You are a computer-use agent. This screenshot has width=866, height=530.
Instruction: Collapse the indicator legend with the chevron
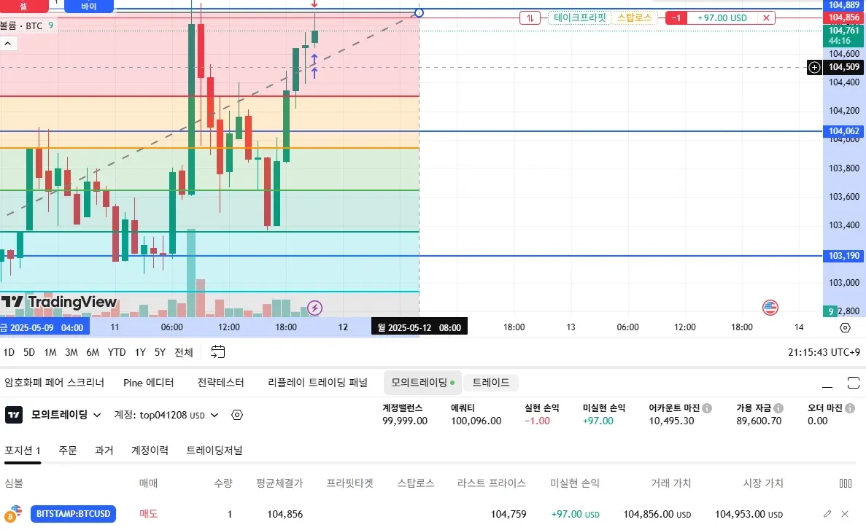[8, 44]
